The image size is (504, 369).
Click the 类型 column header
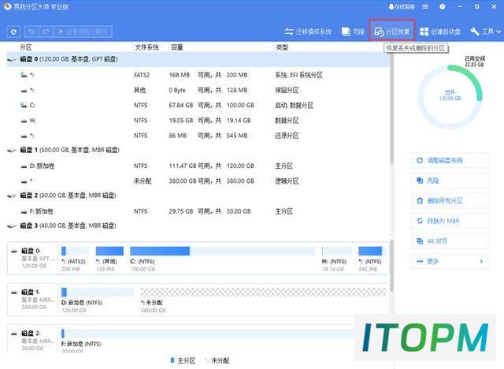(x=282, y=47)
